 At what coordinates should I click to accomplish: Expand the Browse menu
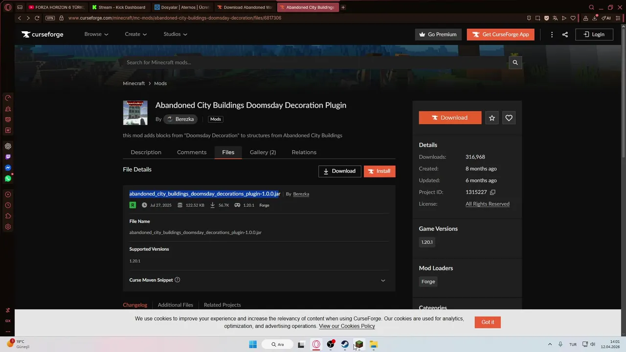click(x=96, y=34)
